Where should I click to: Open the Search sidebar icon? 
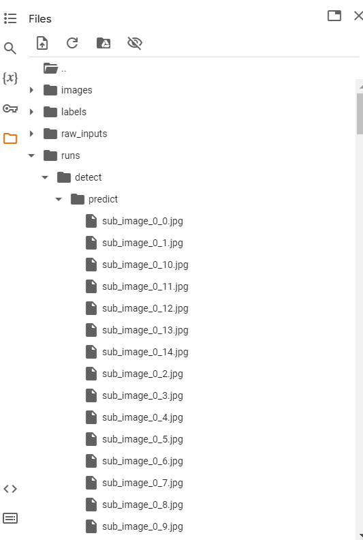pos(10,48)
